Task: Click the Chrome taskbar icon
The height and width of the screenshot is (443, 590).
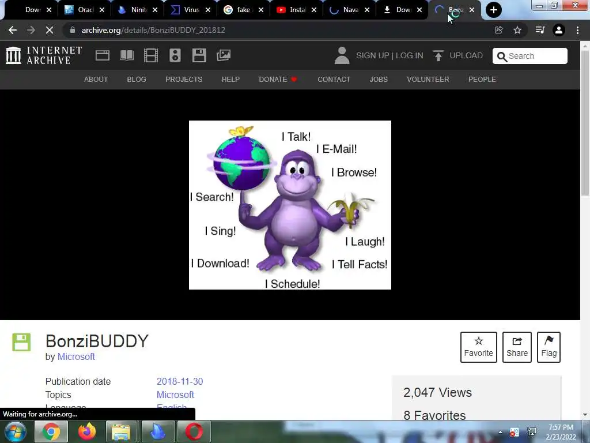Action: tap(51, 431)
